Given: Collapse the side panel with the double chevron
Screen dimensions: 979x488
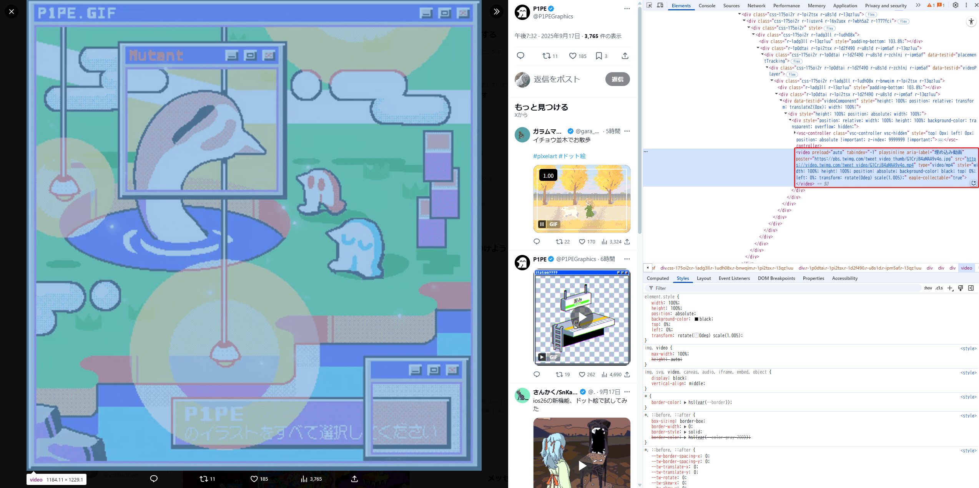Looking at the screenshot, I should pos(497,12).
